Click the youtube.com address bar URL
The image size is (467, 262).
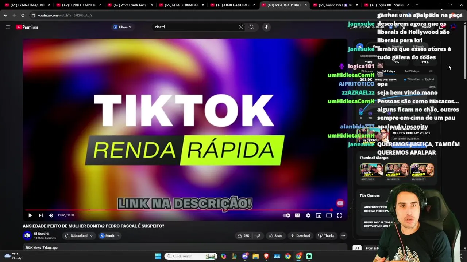pos(65,15)
